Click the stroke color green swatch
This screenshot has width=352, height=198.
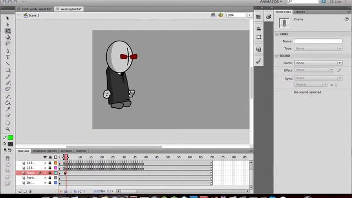point(10,137)
